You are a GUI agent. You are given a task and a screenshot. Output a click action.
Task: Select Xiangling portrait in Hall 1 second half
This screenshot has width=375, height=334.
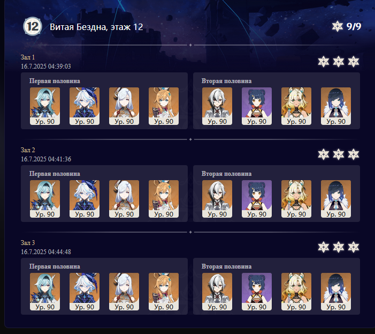257,106
